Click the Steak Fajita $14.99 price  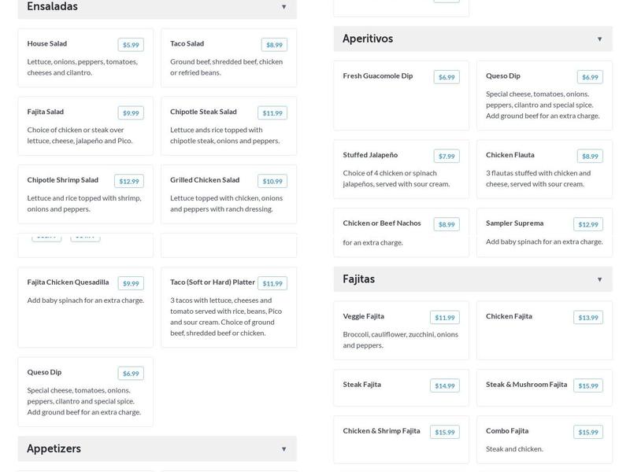click(445, 386)
